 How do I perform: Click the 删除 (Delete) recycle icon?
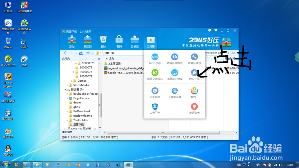[103, 41]
